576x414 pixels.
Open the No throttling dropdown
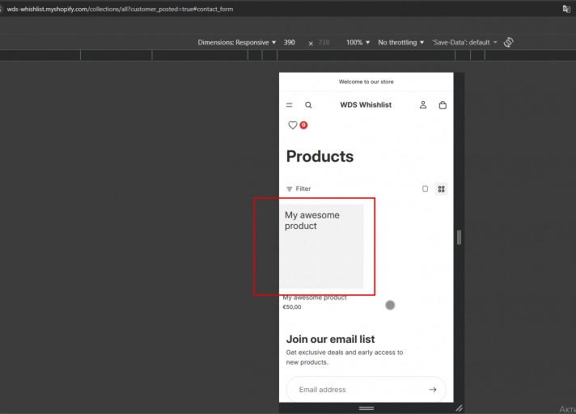click(x=400, y=43)
